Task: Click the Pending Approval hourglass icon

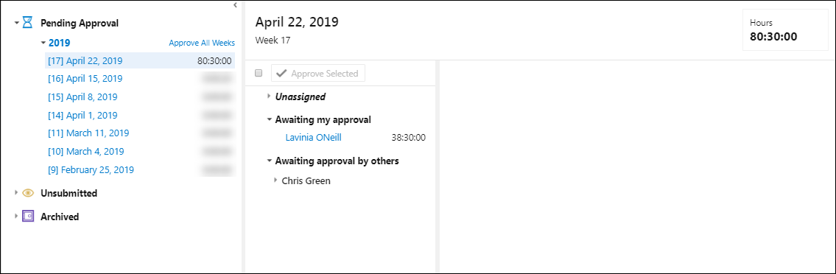Action: (x=28, y=23)
